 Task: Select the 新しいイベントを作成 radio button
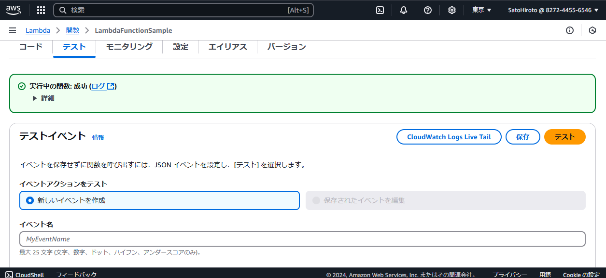pos(29,200)
